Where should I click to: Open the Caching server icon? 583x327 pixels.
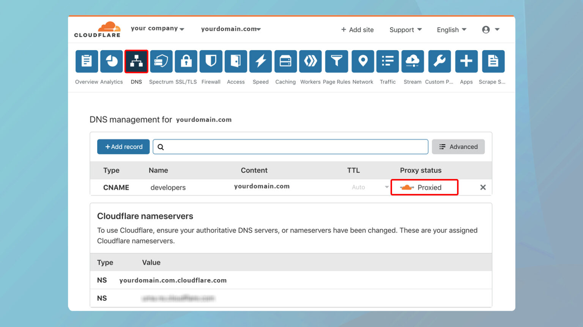(285, 61)
